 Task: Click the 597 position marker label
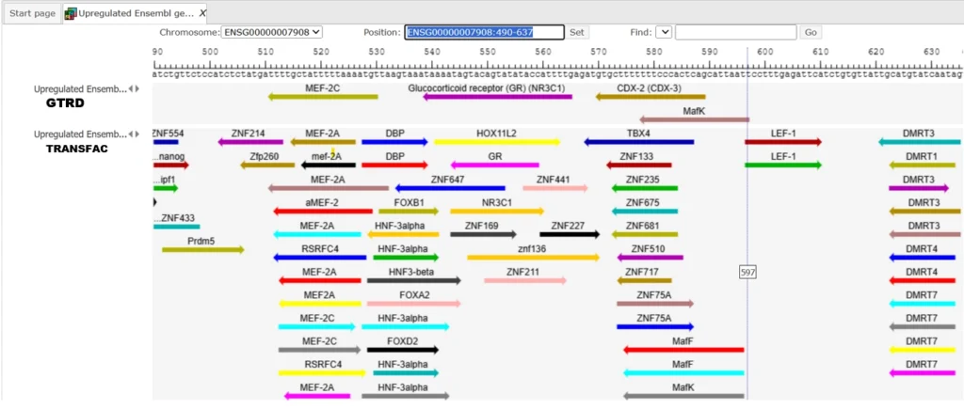(747, 271)
